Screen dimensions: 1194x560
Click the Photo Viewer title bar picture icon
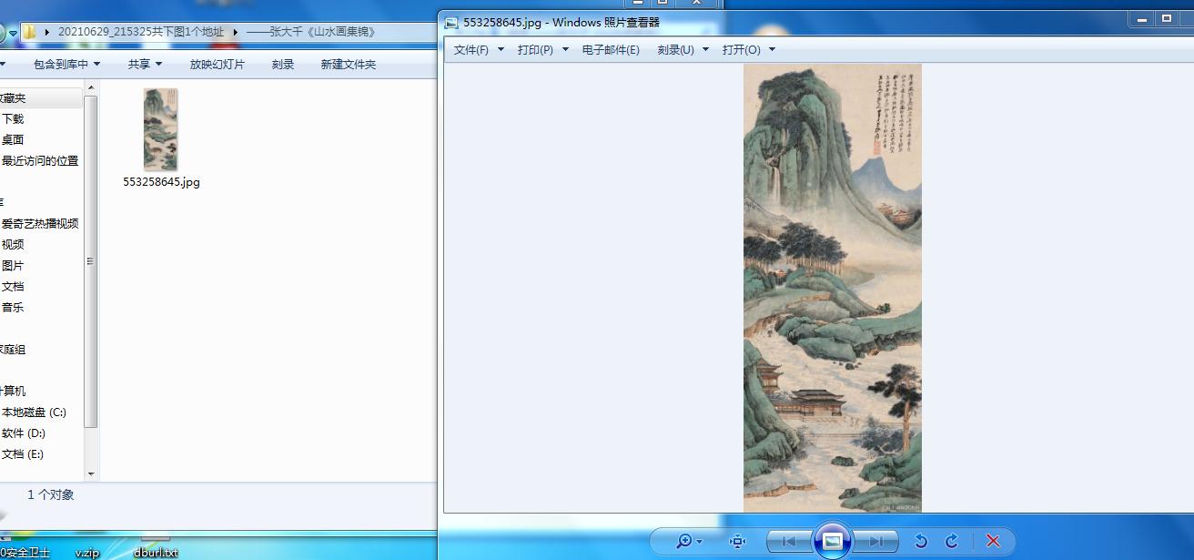click(x=451, y=23)
